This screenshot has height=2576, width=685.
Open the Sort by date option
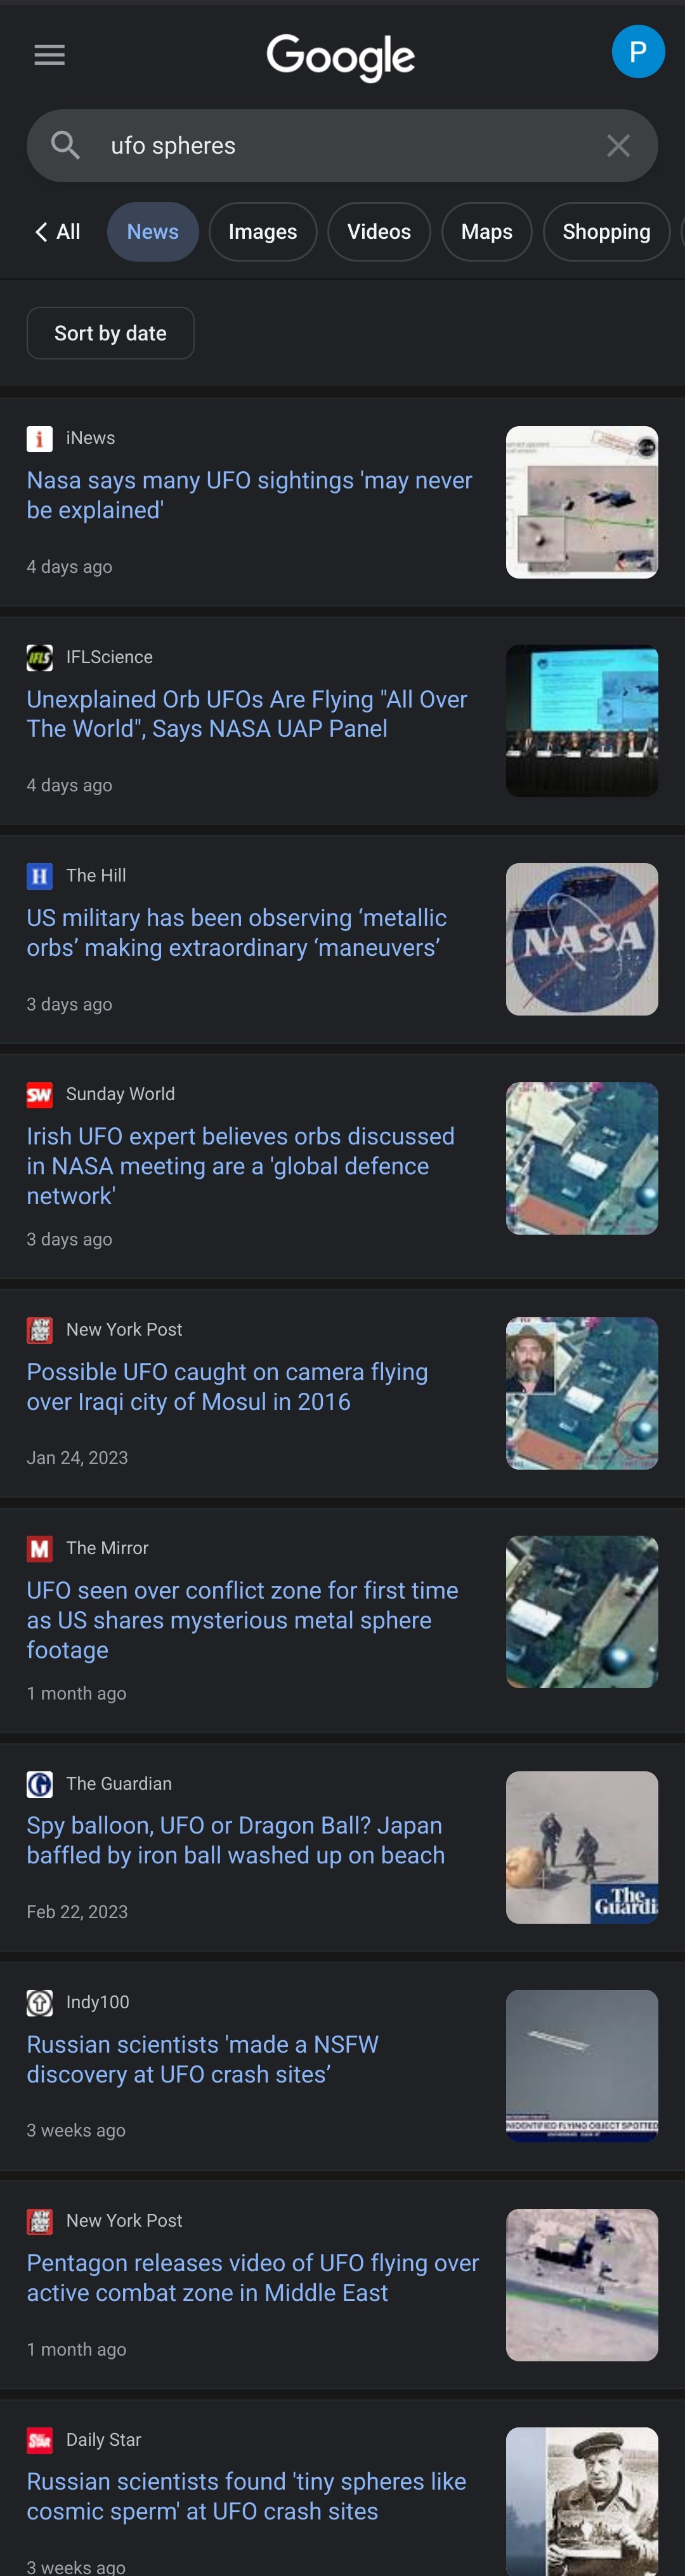point(110,333)
